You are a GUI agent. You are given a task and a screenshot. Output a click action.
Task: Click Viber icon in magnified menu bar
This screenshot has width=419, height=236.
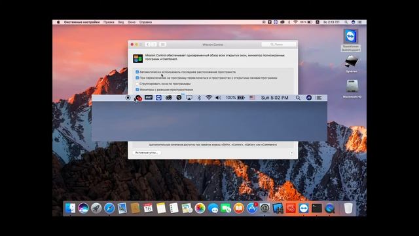coord(179,98)
